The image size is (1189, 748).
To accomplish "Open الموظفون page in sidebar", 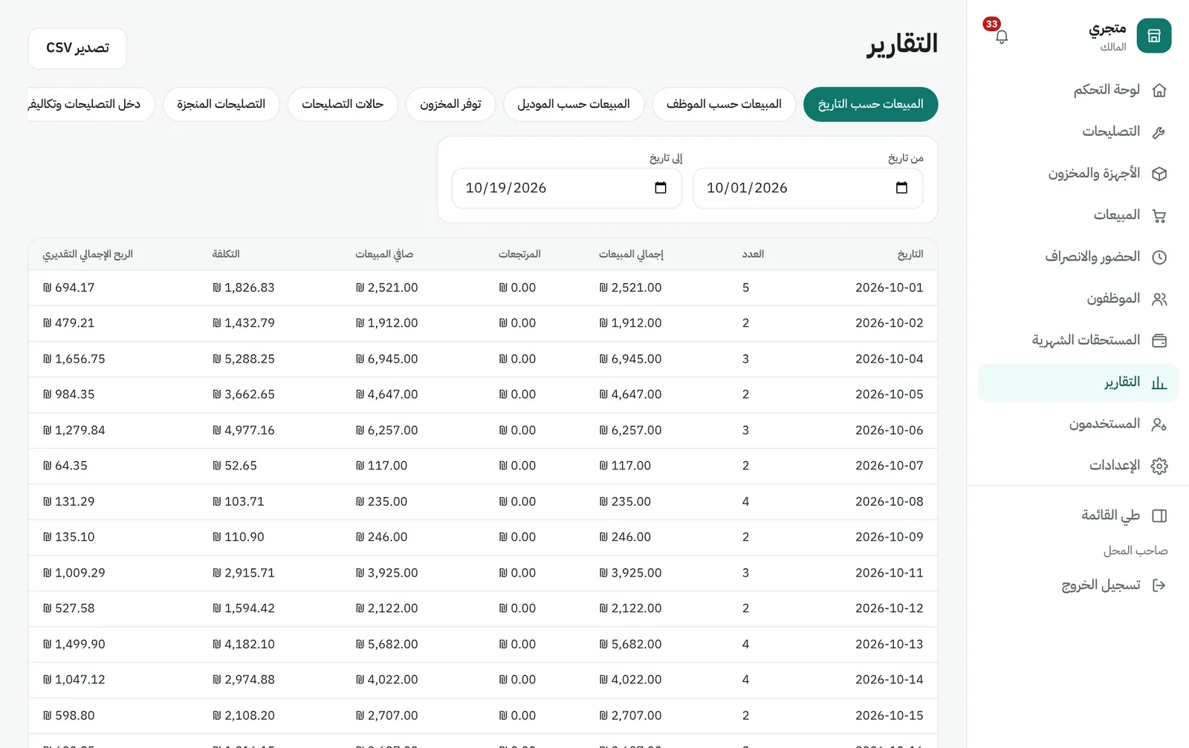I will [1078, 299].
